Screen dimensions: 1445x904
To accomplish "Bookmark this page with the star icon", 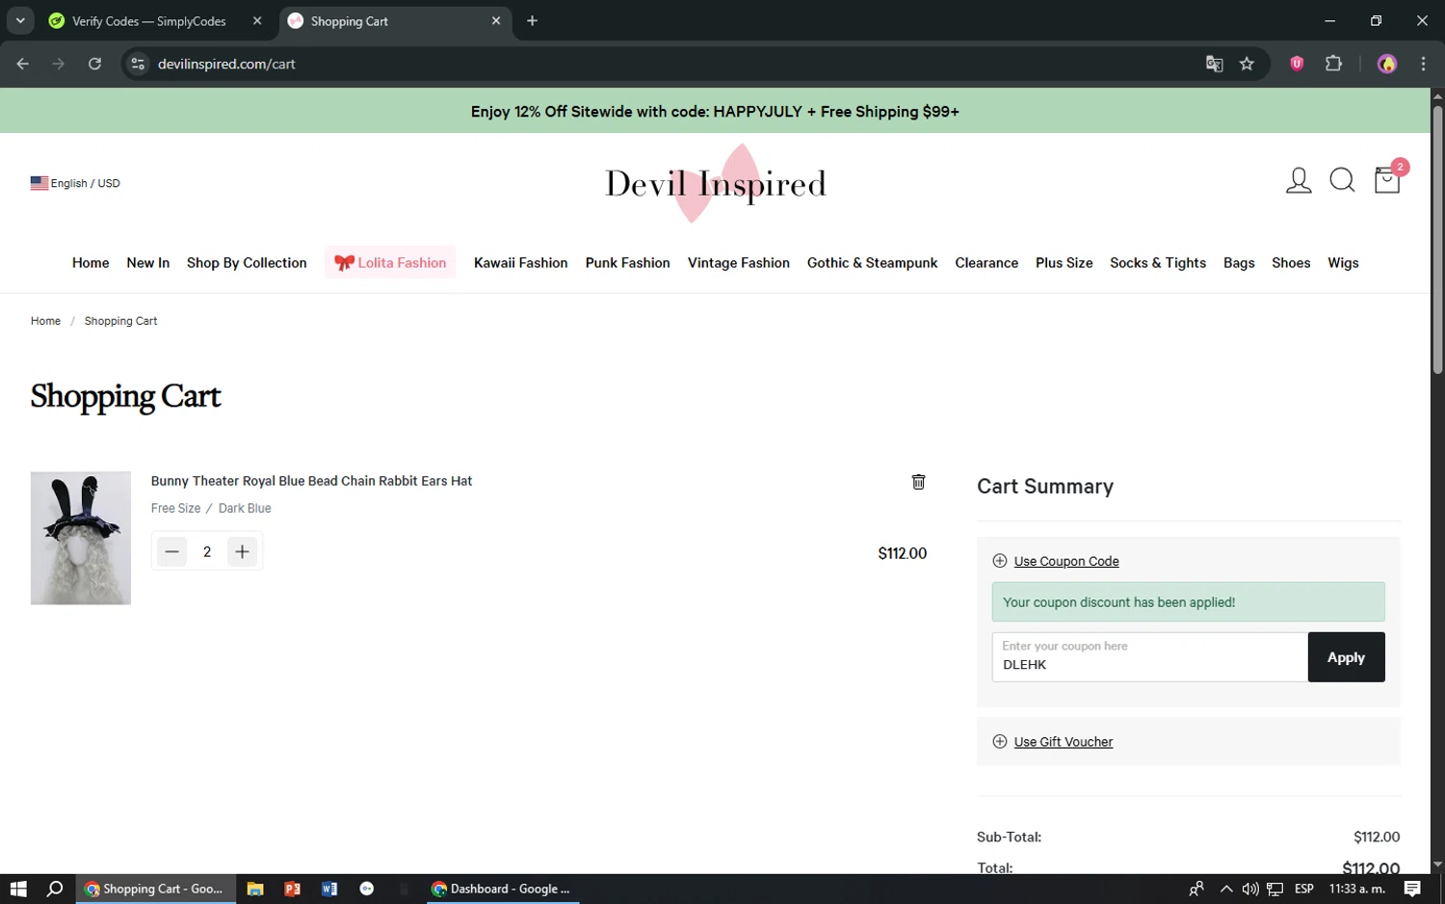I will (x=1247, y=64).
